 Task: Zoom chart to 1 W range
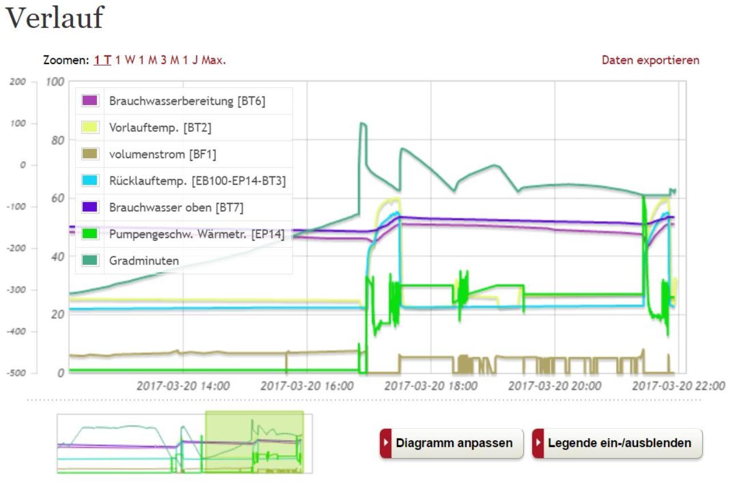[x=125, y=60]
